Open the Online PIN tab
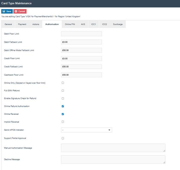This screenshot has height=170, width=180. pyautogui.click(x=70, y=24)
